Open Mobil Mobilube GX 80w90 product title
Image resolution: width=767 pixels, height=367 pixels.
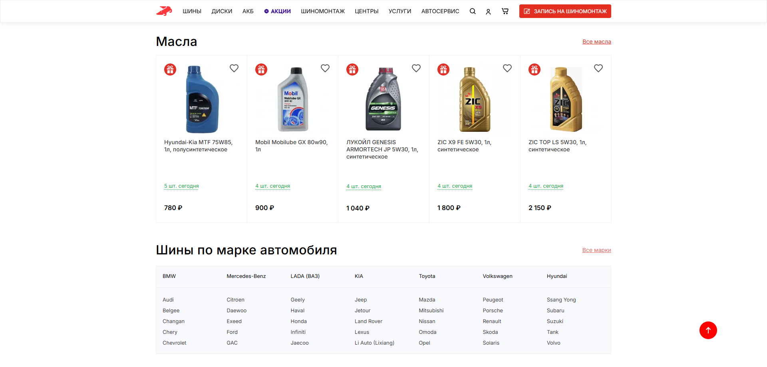click(291, 146)
